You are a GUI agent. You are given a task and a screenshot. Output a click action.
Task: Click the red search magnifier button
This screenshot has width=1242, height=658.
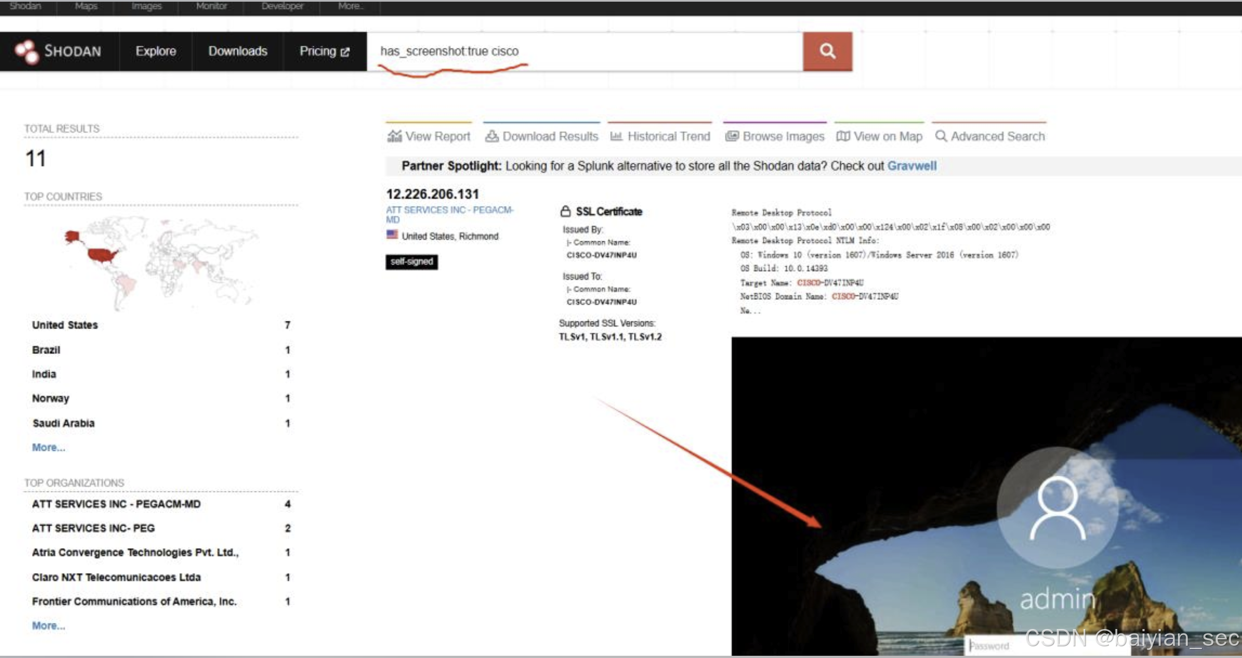(827, 51)
